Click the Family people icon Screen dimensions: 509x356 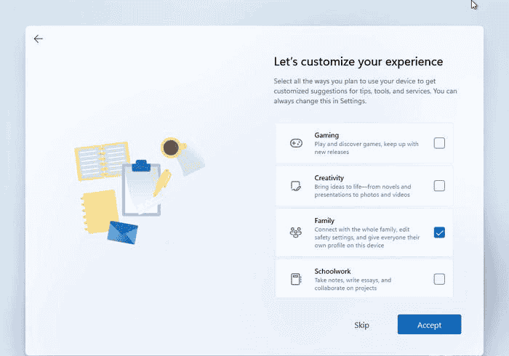click(295, 232)
